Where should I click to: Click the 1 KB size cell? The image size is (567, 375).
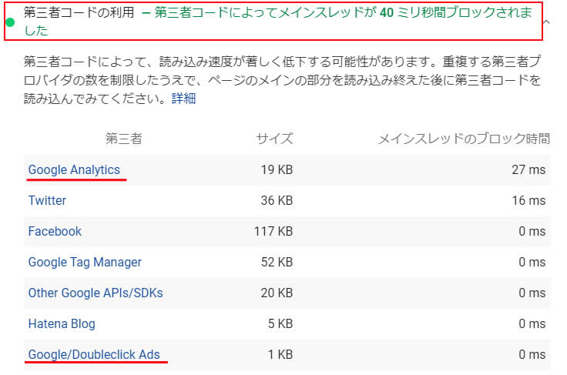(x=280, y=355)
